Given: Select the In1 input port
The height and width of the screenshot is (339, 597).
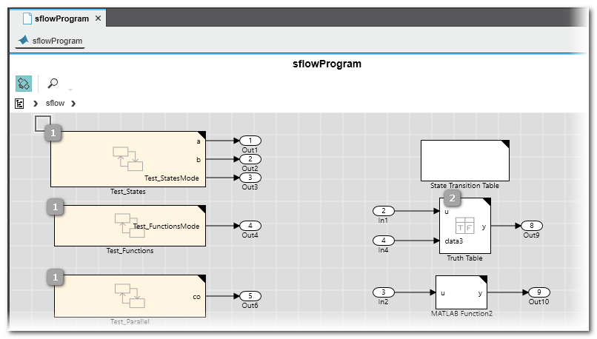Looking at the screenshot, I should 383,211.
